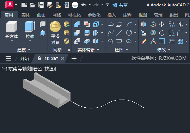Click the Slice tool icon
The width and height of the screenshot is (190, 133).
point(87,33)
